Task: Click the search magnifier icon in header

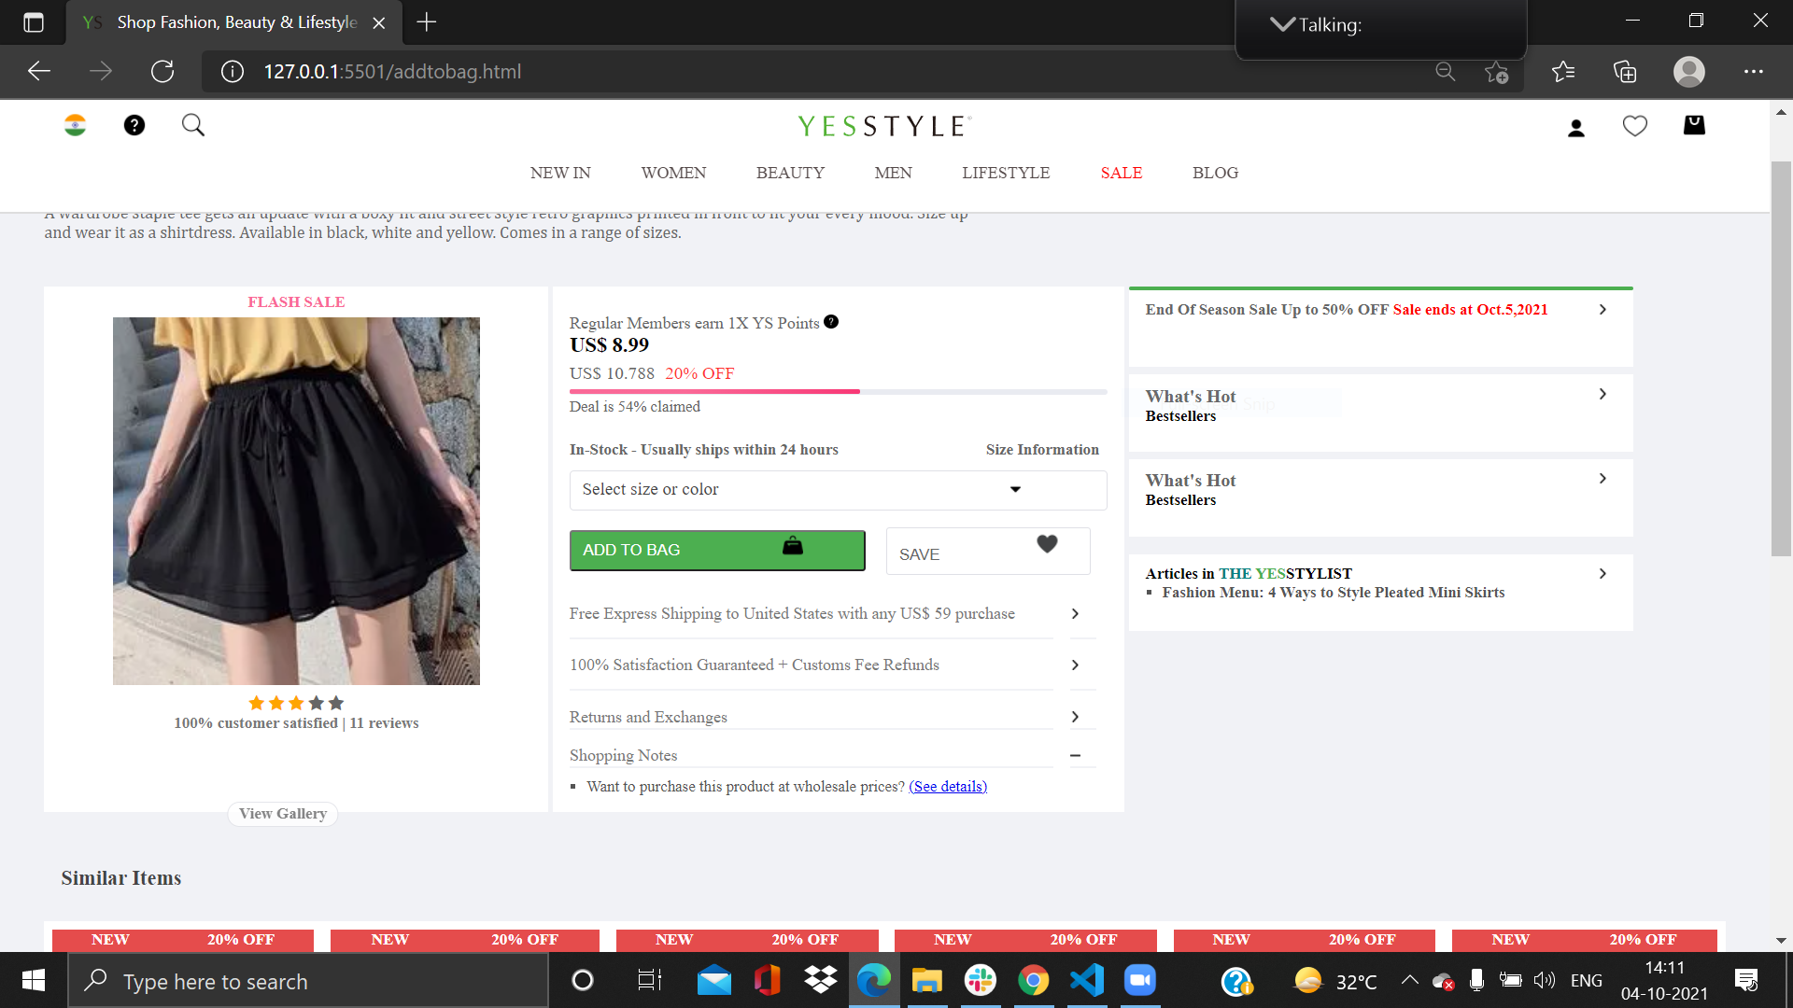Action: click(193, 125)
